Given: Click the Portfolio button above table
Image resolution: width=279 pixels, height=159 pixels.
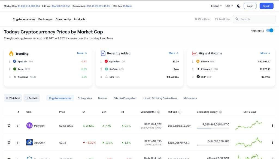Looking at the screenshot, I should point(32,98).
